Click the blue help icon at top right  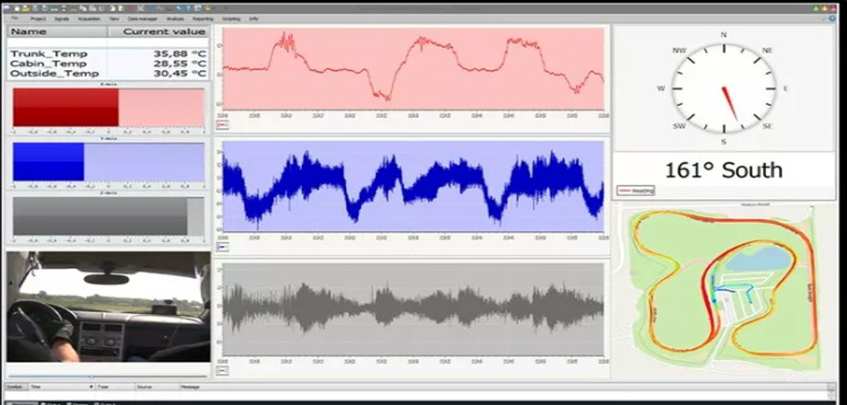click(x=832, y=18)
